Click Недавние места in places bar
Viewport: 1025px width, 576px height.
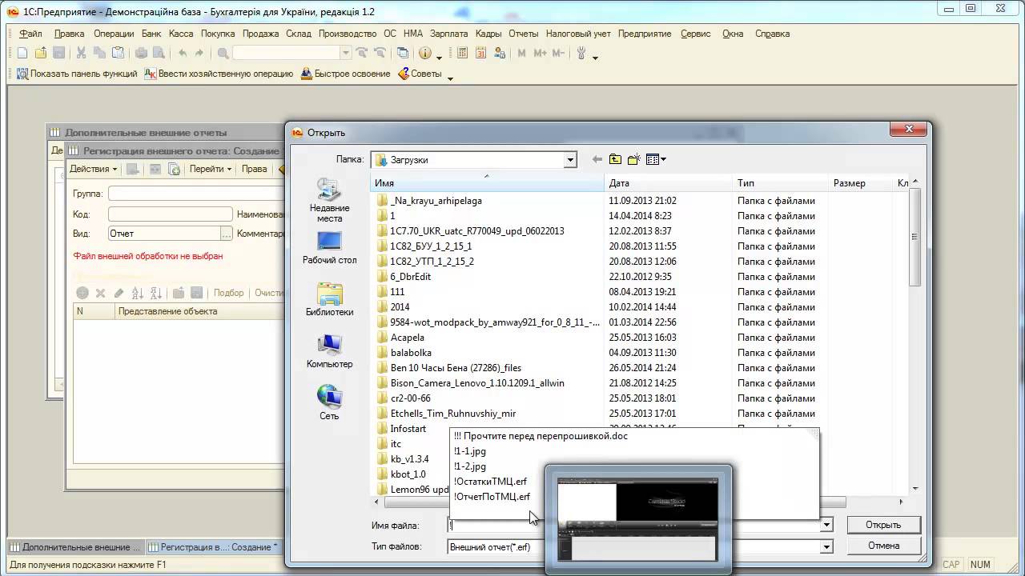coord(329,200)
